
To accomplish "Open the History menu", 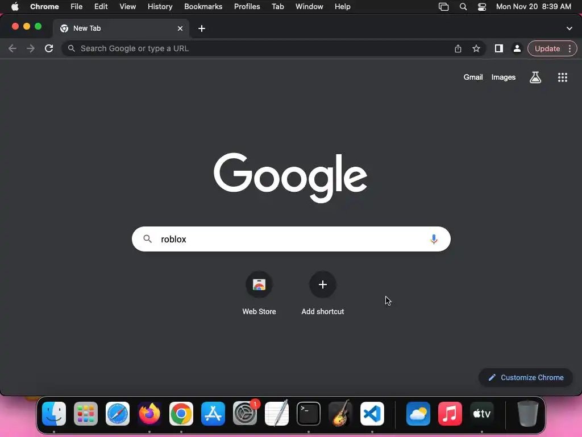I will 160,7.
